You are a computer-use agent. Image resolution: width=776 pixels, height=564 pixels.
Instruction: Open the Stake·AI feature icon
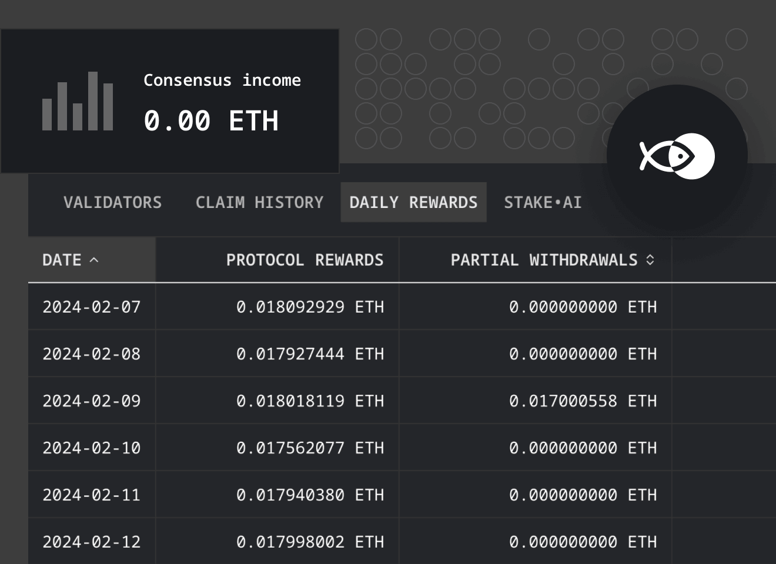[x=541, y=202]
